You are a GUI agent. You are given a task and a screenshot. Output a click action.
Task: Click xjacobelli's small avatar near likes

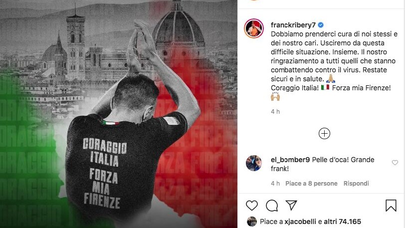click(252, 222)
